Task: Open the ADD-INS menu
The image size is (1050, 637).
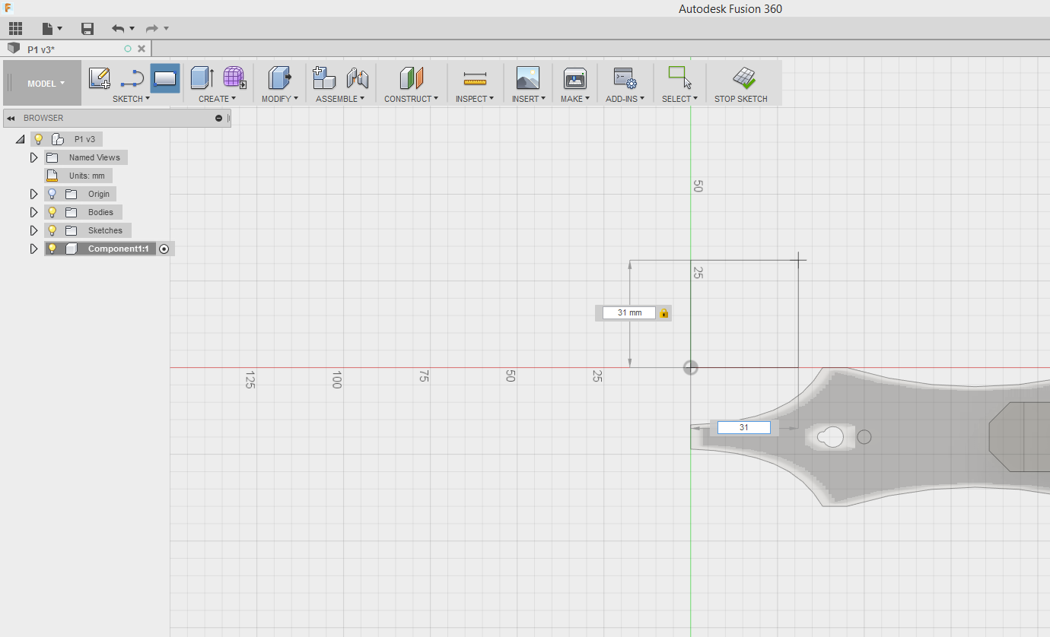Action: (x=625, y=99)
